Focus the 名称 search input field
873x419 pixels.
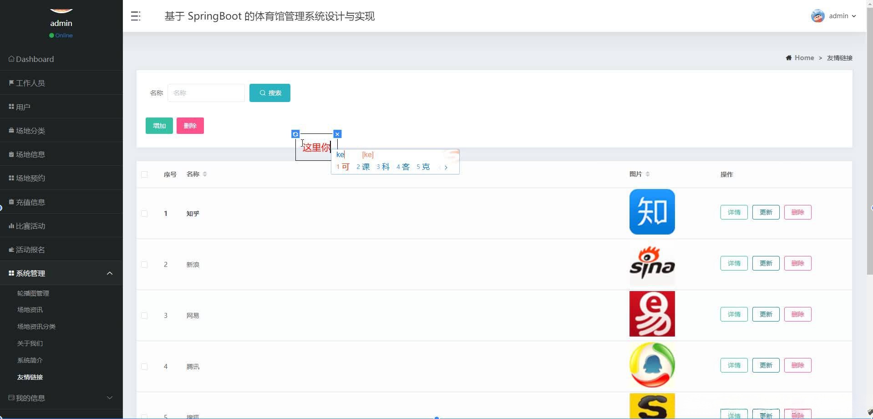click(206, 93)
